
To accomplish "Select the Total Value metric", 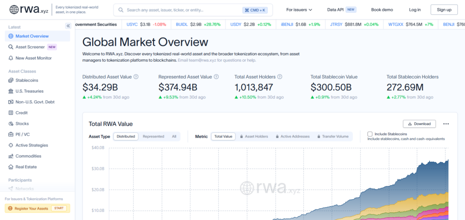I will tap(223, 137).
